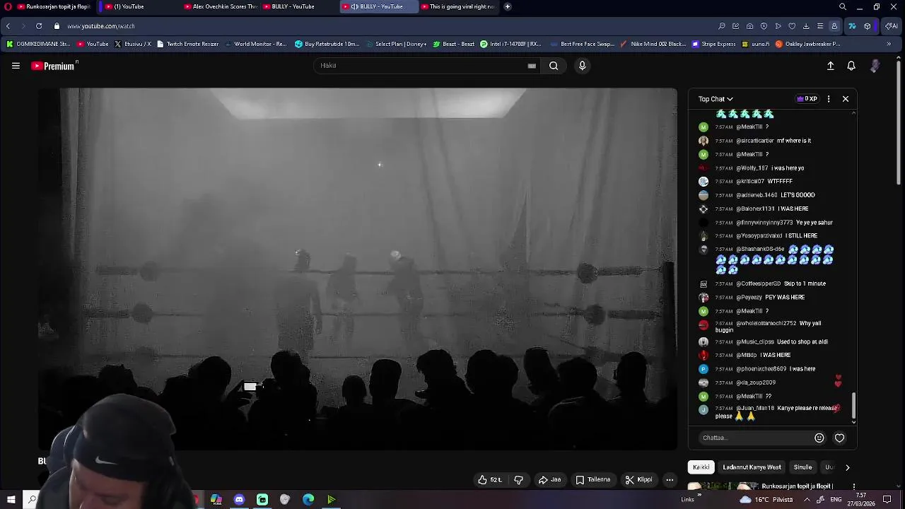This screenshot has height=509, width=905.
Task: Open the World Monitor bookmark
Action: [x=255, y=44]
